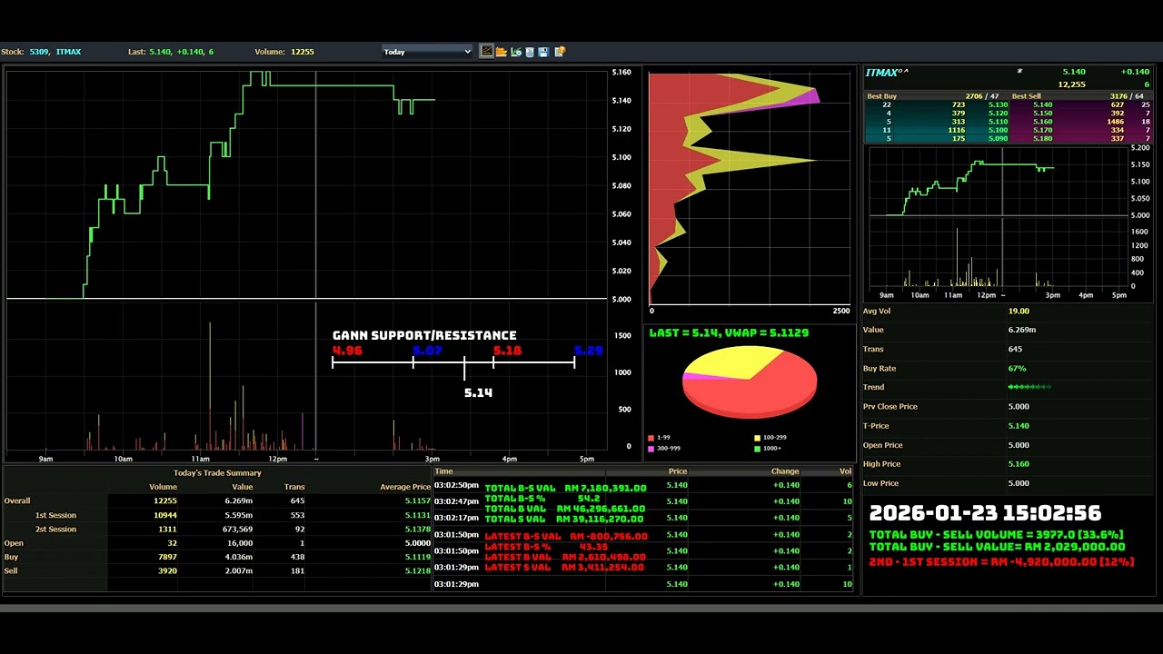The width and height of the screenshot is (1163, 654).
Task: Click the 5.110 buy price cell
Action: (x=998, y=122)
